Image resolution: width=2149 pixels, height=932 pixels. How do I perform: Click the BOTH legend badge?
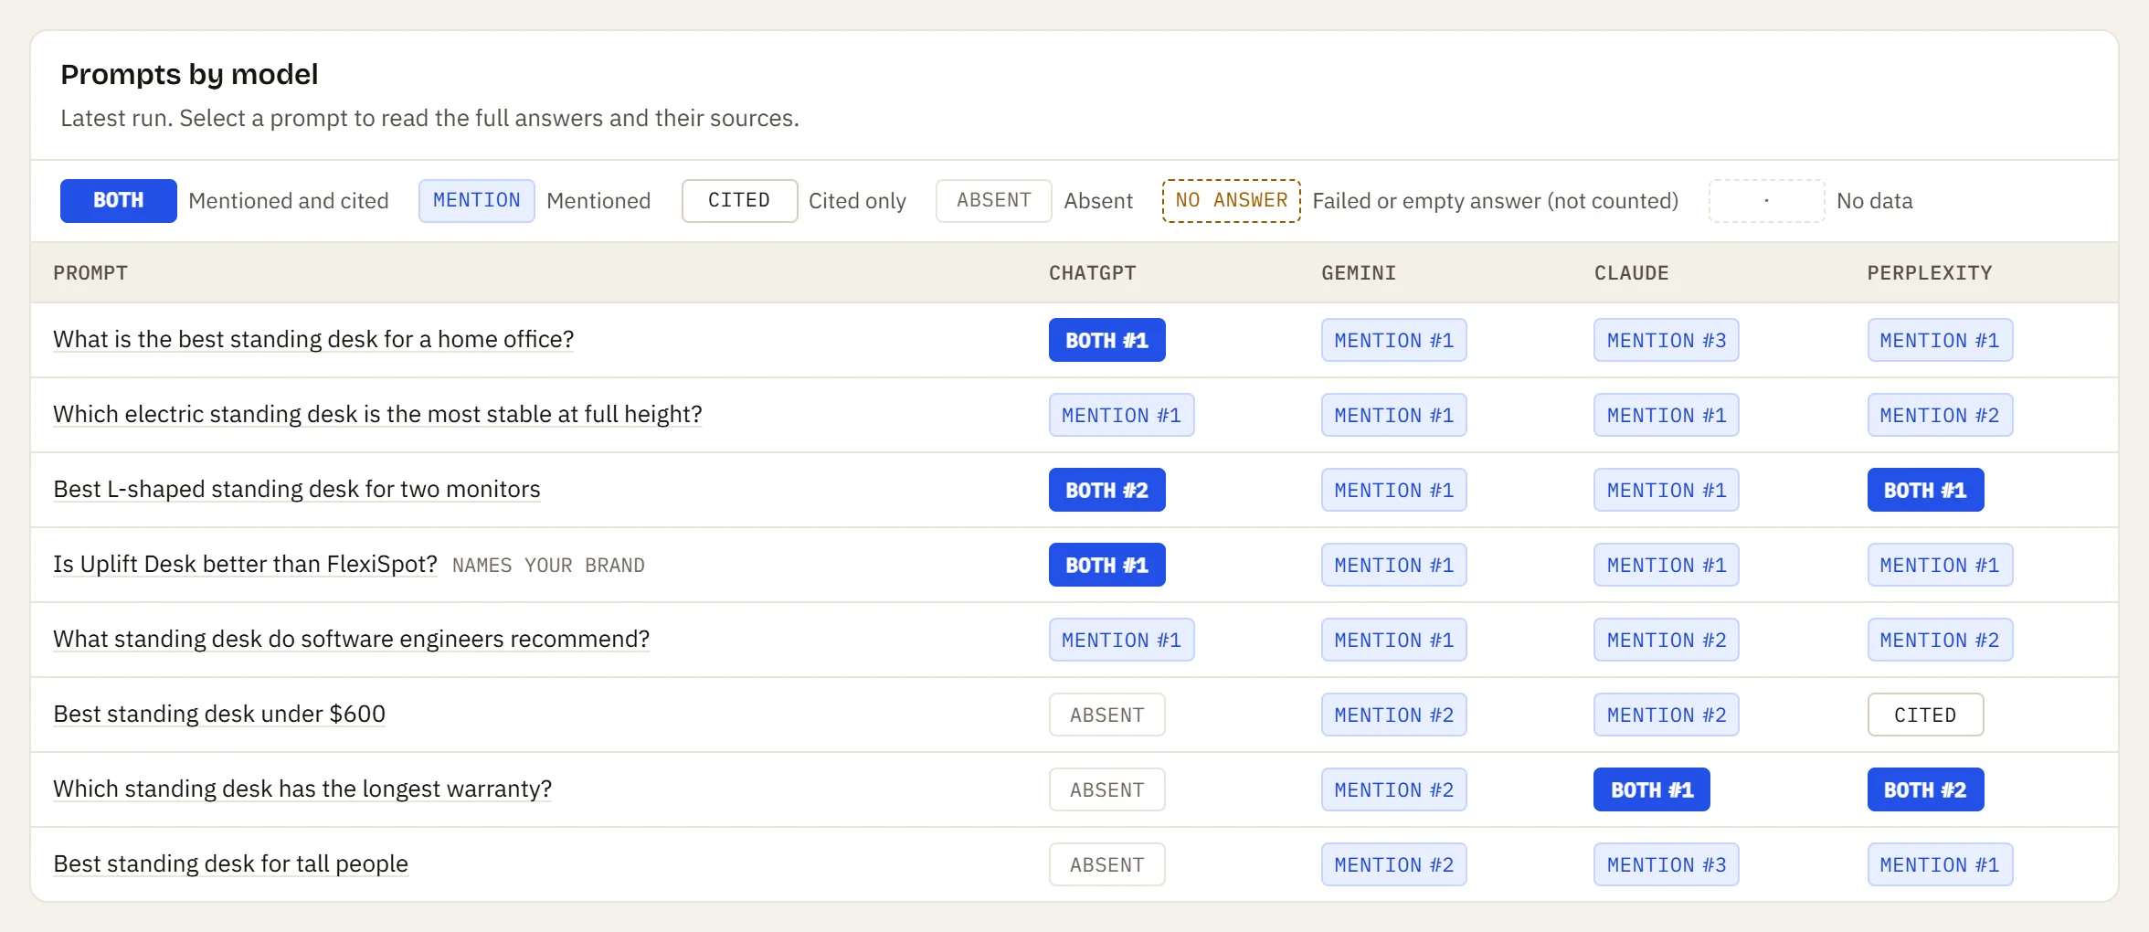[118, 200]
